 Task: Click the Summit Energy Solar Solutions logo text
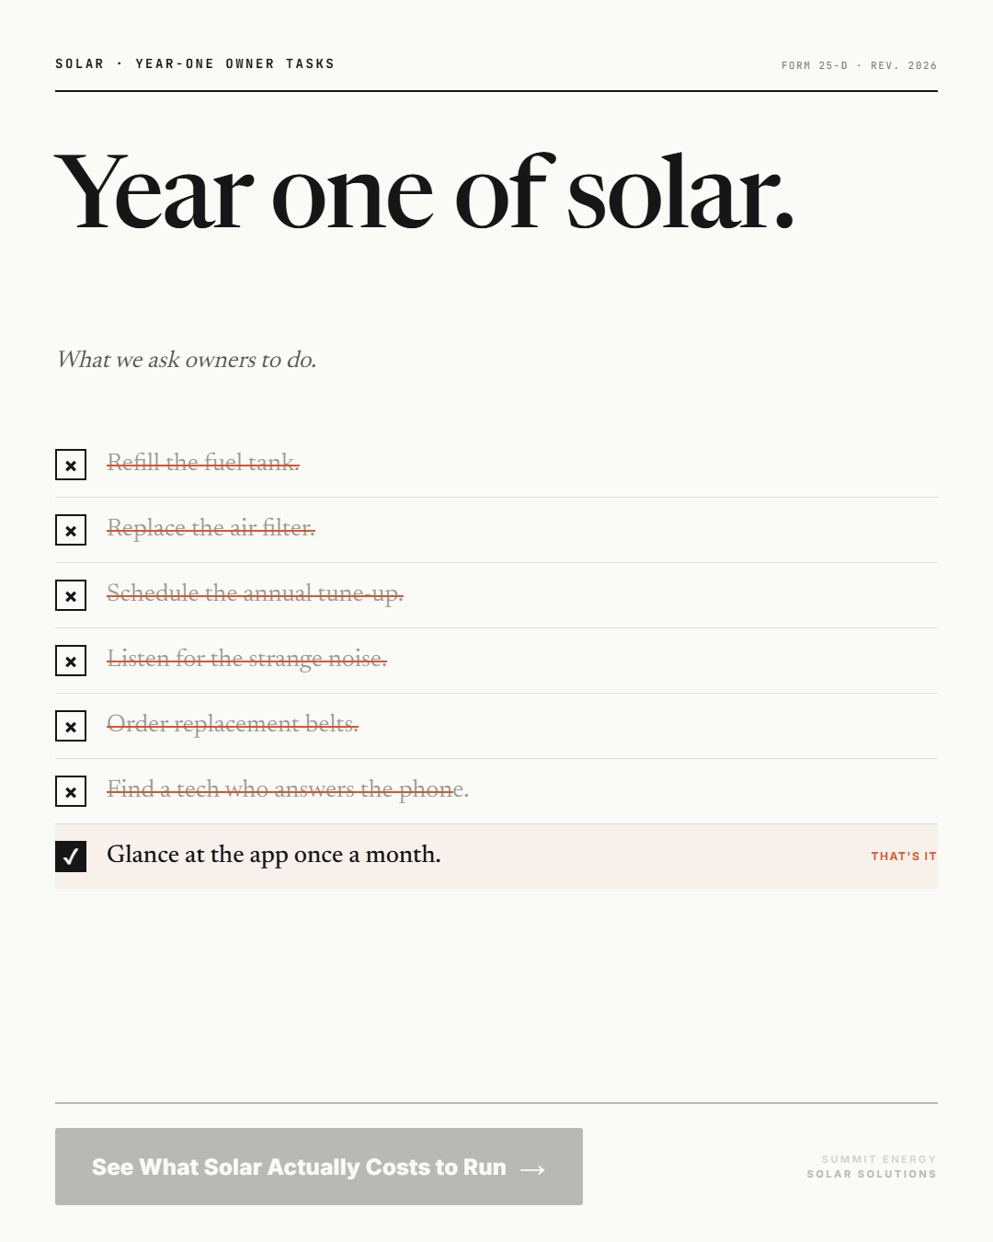pyautogui.click(x=872, y=1167)
